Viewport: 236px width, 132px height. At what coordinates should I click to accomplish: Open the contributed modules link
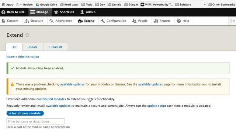[51, 99]
